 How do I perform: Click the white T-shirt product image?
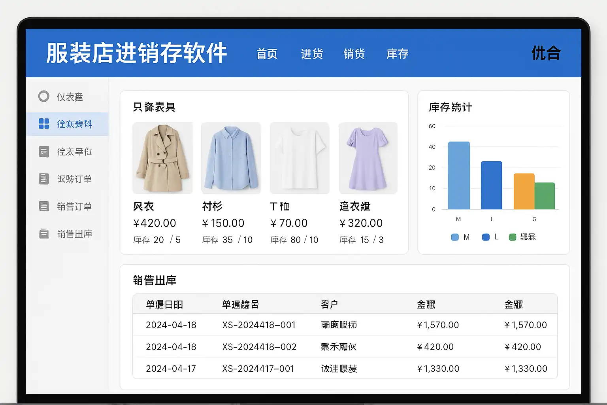tap(300, 158)
